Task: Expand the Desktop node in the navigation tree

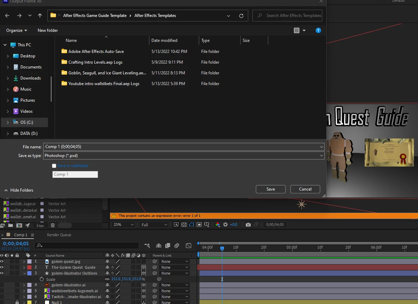Action: click(8, 56)
